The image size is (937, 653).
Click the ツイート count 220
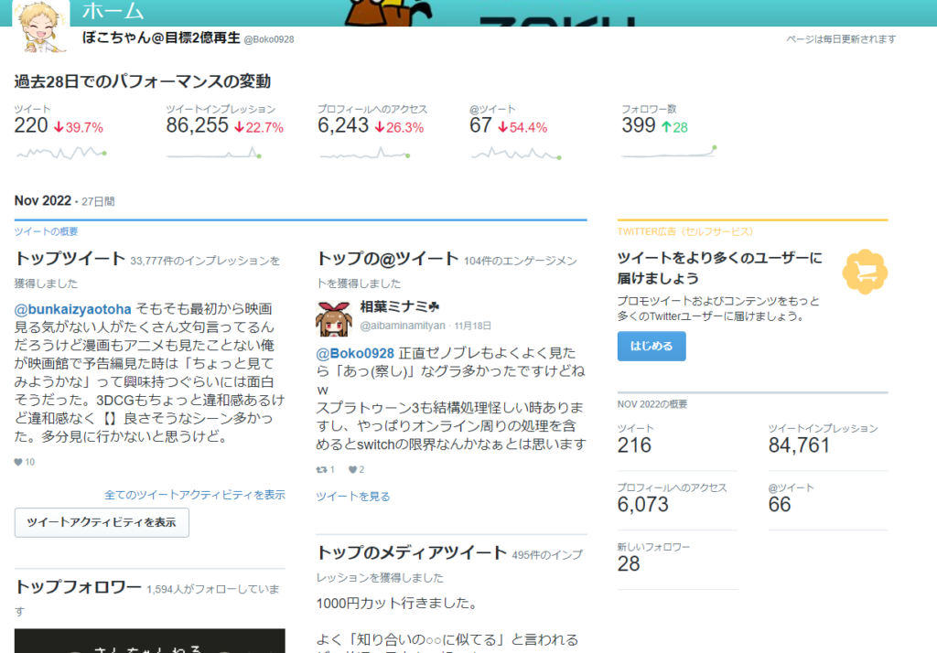31,125
